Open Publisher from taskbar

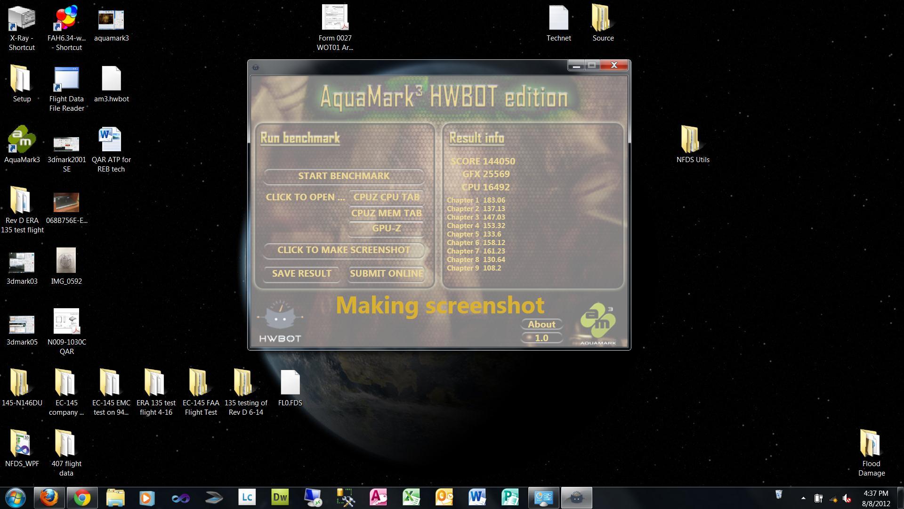[510, 498]
